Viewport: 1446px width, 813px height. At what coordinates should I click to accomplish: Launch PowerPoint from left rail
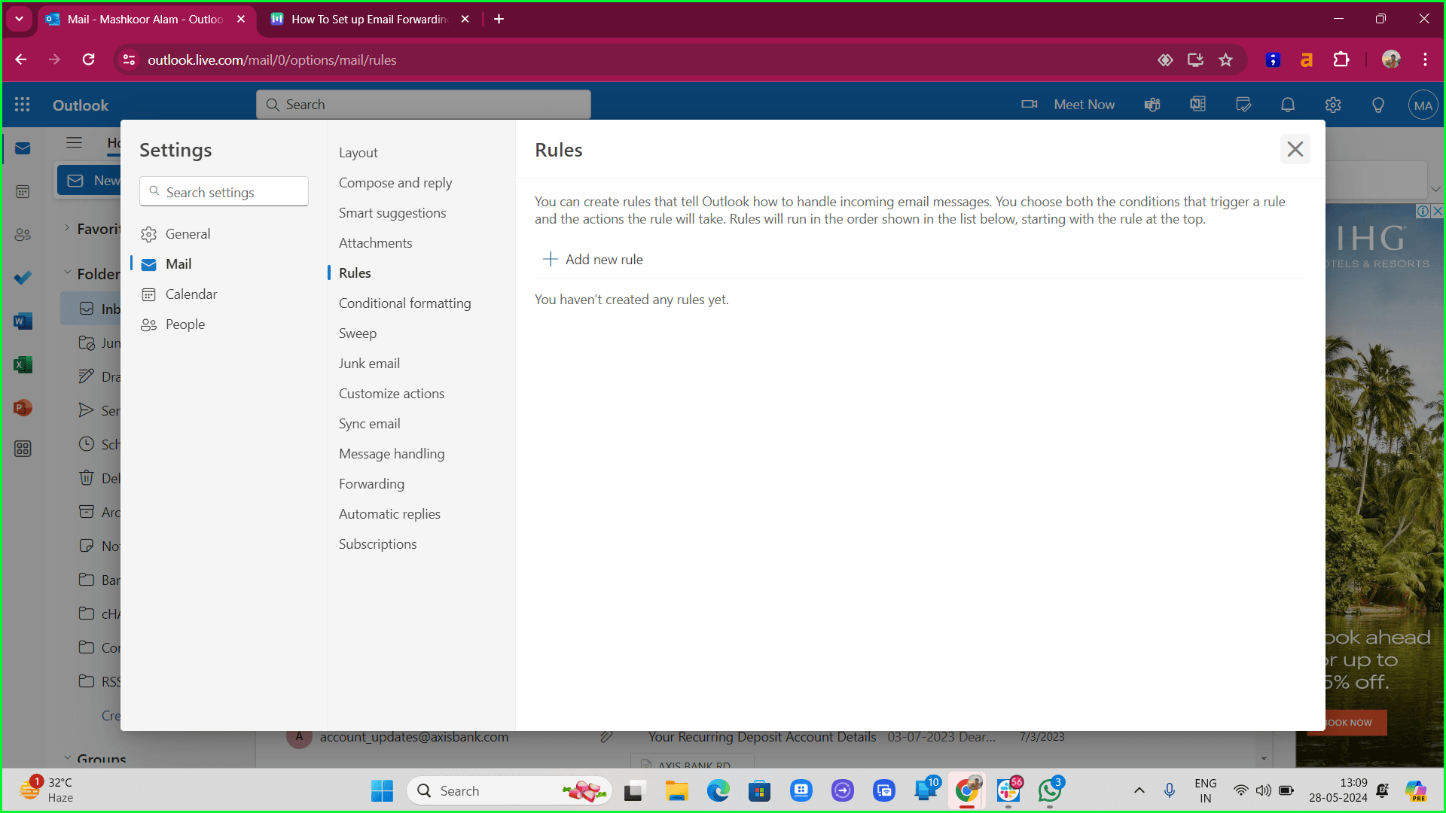click(x=23, y=408)
